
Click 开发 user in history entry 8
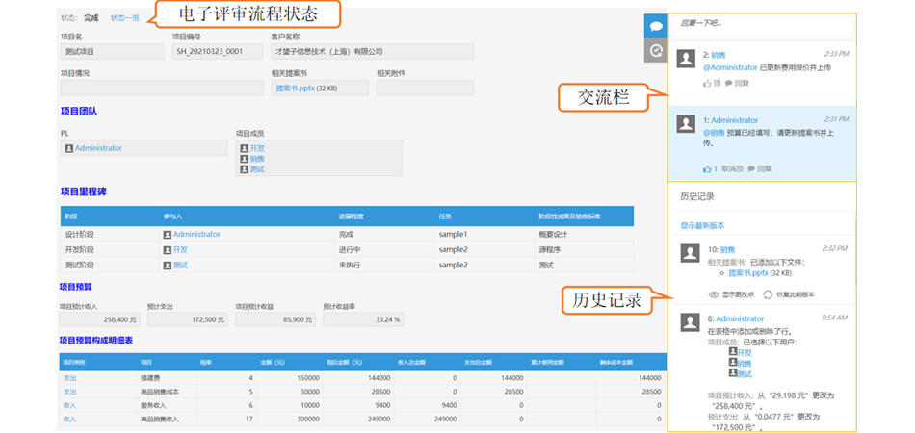(x=744, y=353)
